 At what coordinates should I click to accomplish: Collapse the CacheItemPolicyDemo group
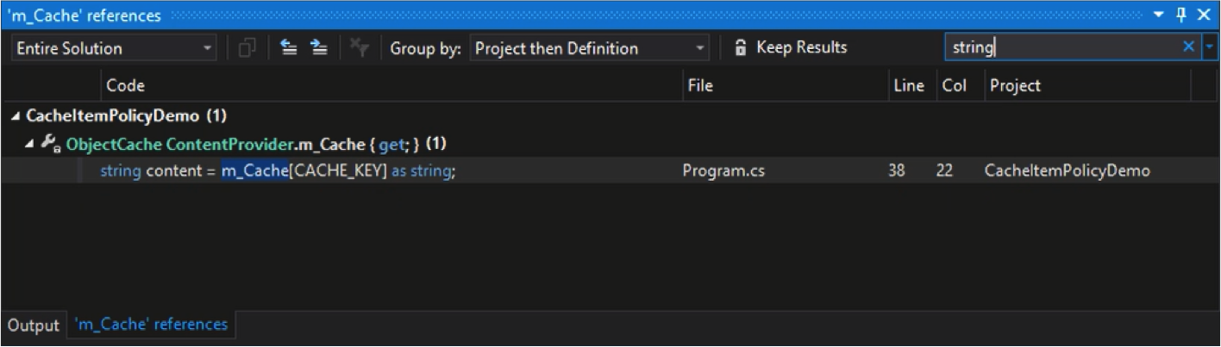pyautogui.click(x=16, y=115)
